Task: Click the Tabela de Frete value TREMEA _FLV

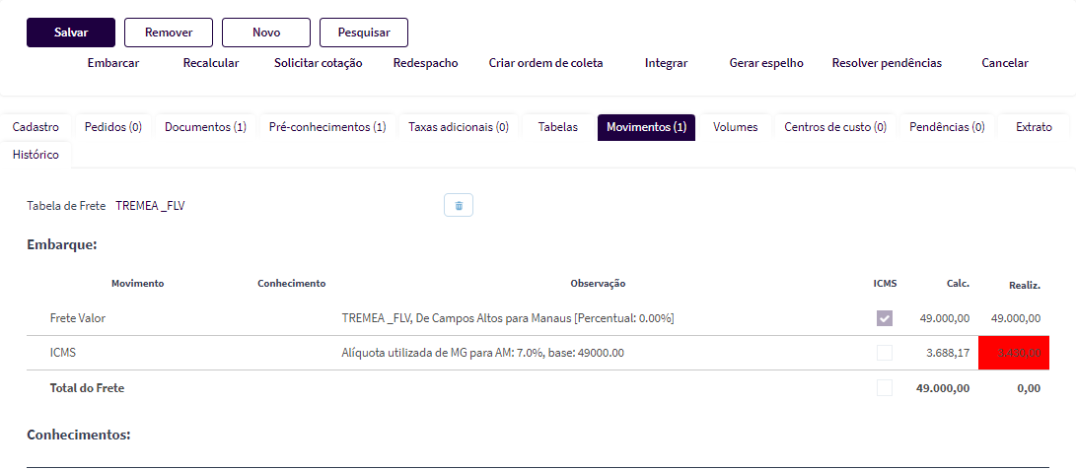Action: pos(150,205)
